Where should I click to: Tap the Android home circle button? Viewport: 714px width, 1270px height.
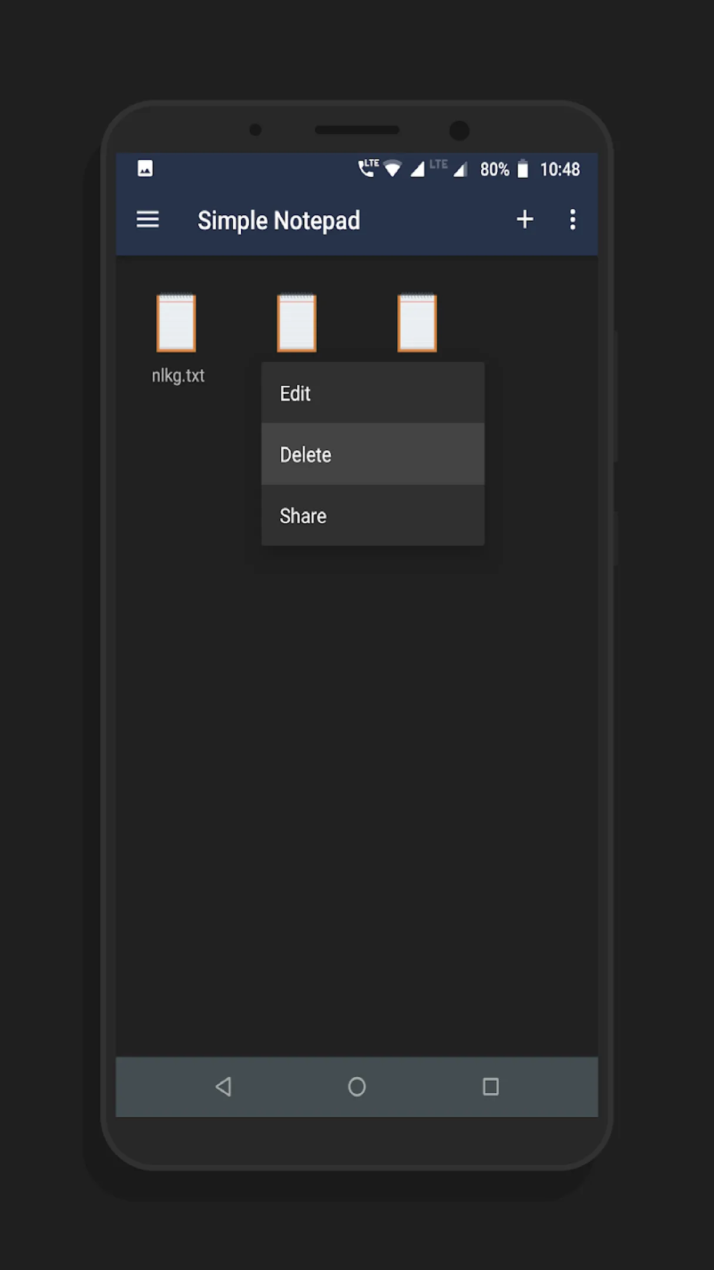click(357, 1087)
